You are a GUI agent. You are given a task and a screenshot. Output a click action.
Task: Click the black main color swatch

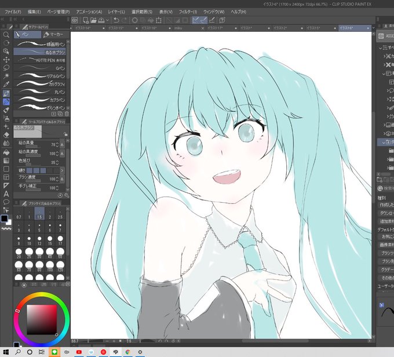(x=4, y=218)
